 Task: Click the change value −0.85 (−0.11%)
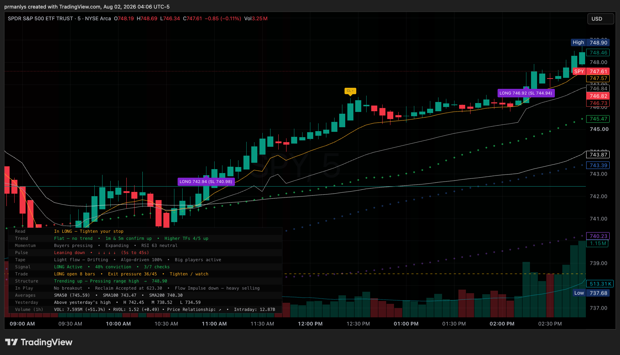click(x=223, y=18)
